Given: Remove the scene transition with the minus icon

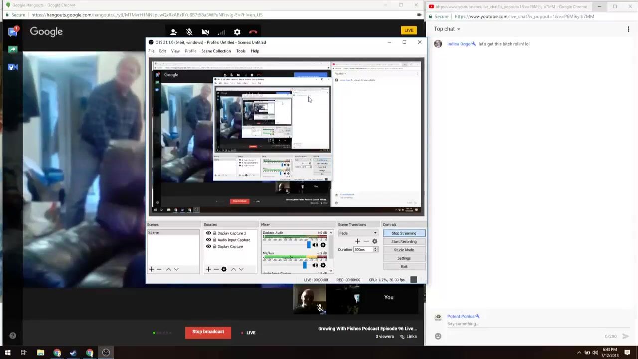Looking at the screenshot, I should 366,241.
